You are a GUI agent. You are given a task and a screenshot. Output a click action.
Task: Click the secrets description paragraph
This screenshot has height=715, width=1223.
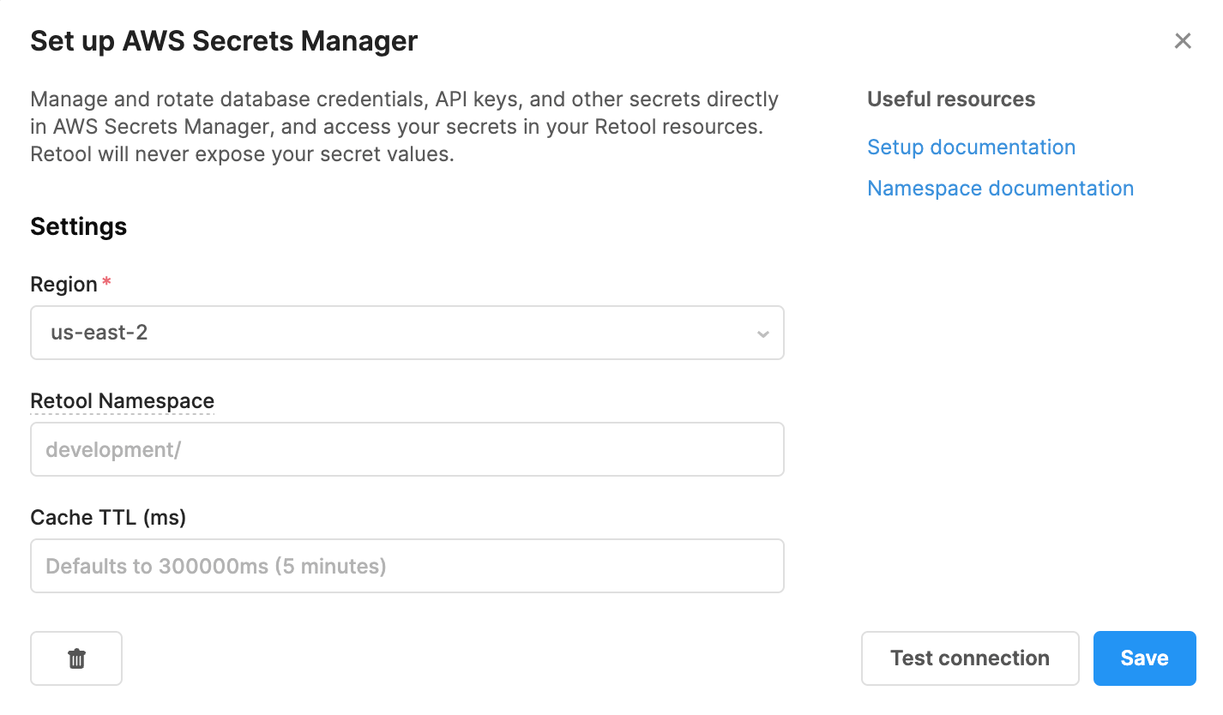(x=403, y=127)
